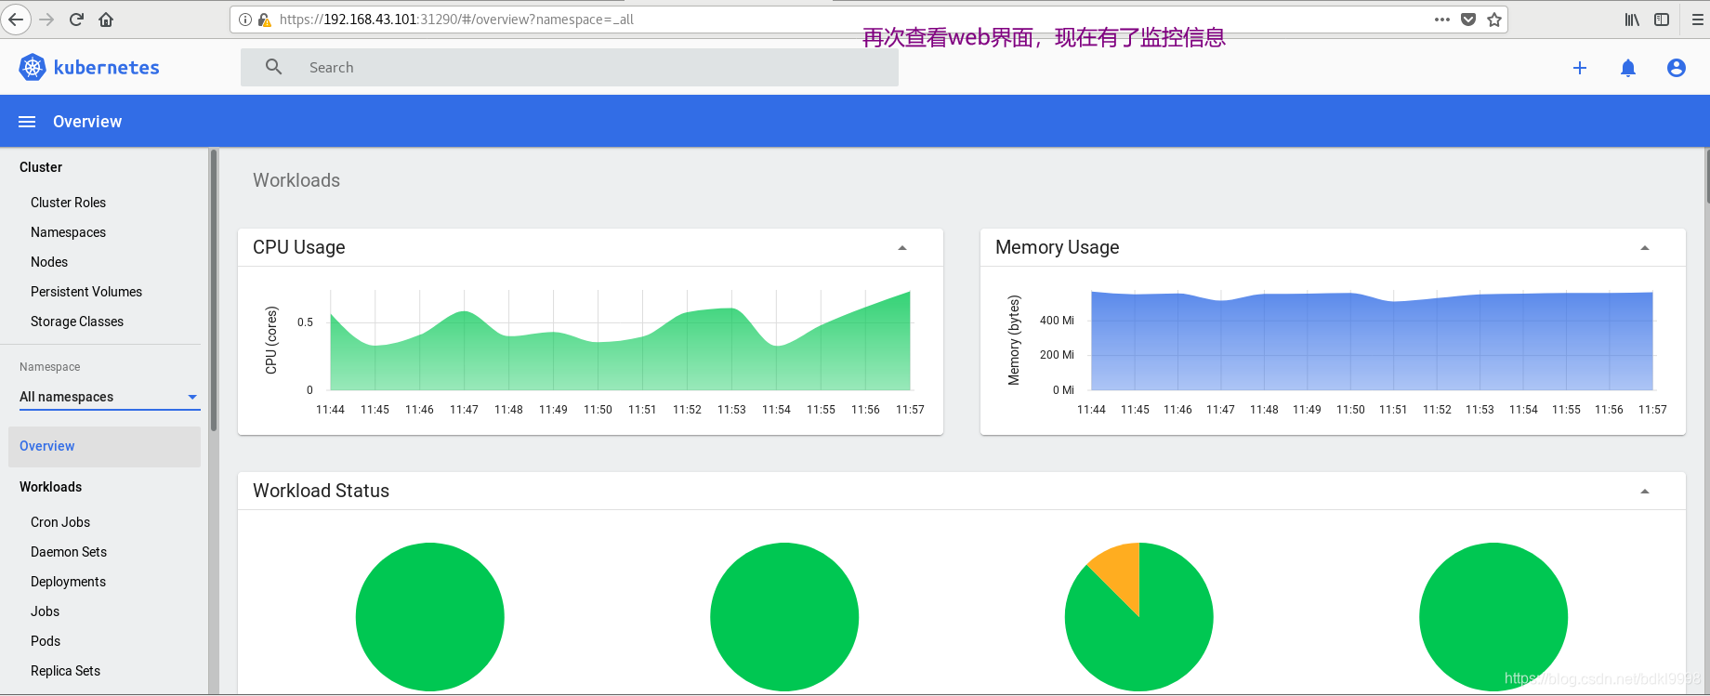Click the Cluster section heading
Screen dimensions: 1710x696
click(x=41, y=167)
